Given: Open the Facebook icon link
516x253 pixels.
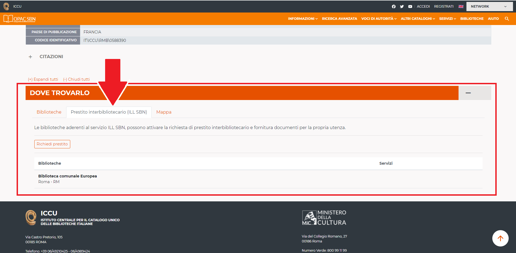Looking at the screenshot, I should coord(393,7).
